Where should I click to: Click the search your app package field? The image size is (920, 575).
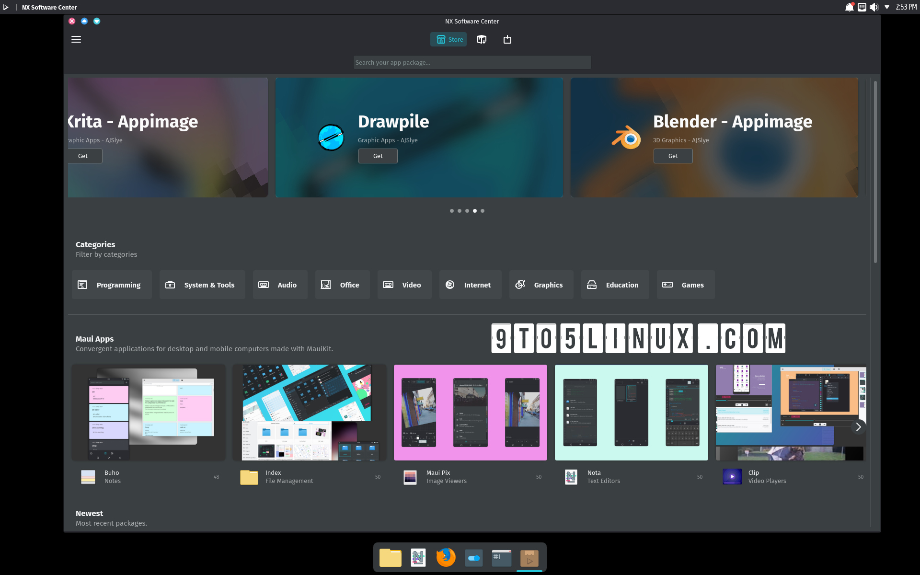pyautogui.click(x=472, y=62)
